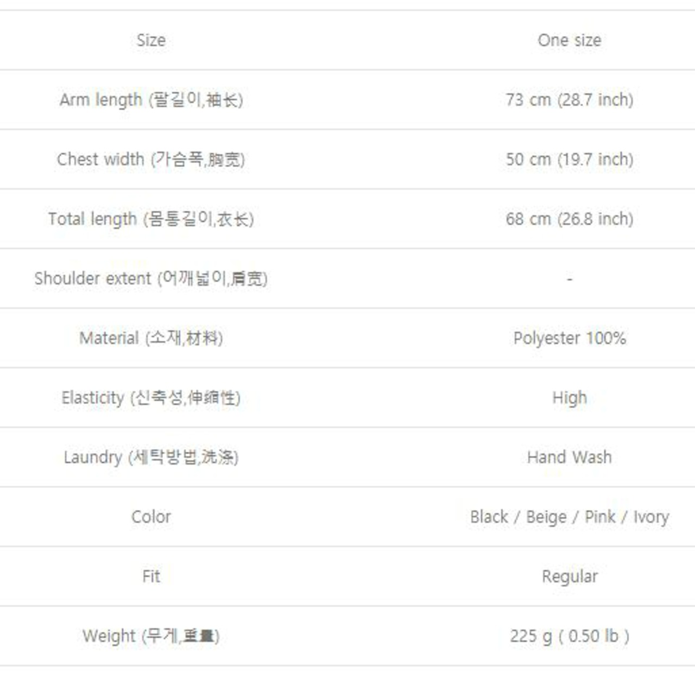Click the Elasticity label
This screenshot has height=673, width=695.
click(151, 398)
